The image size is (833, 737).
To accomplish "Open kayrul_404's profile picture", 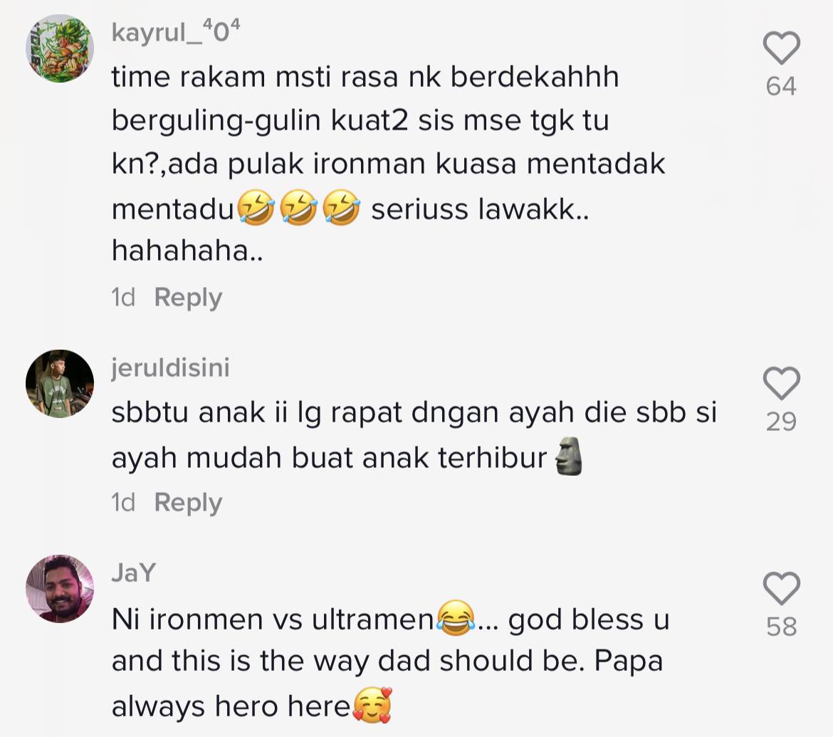I will [60, 48].
